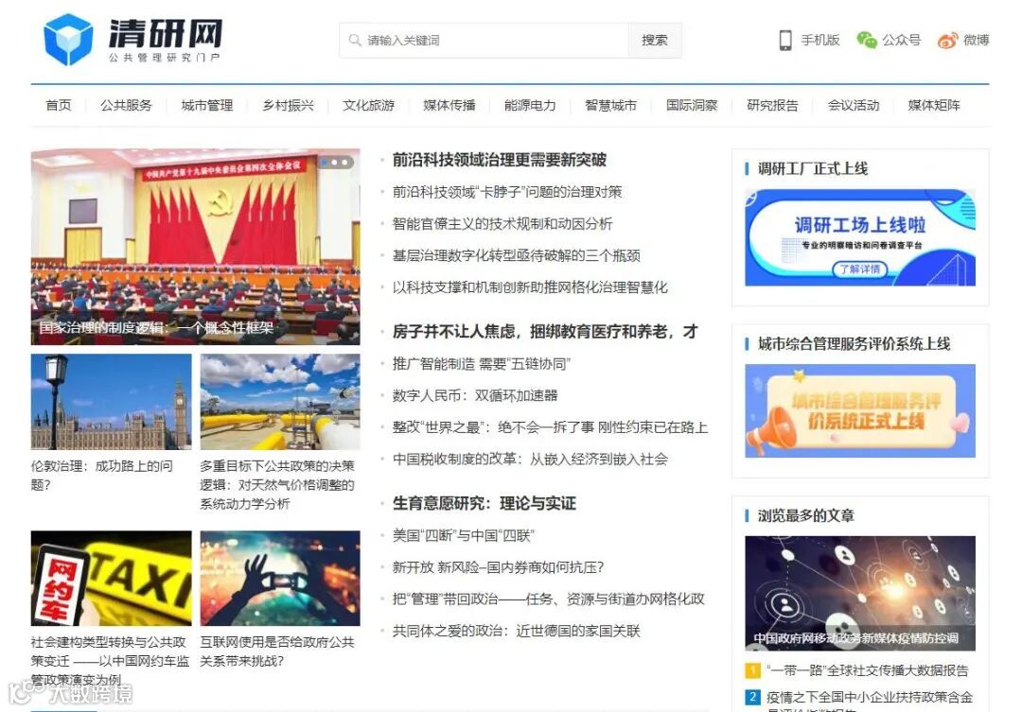Open 前沿科技领域“卡脖子”问题的治理对策
Viewport: 1022px width, 712px height.
[x=507, y=192]
